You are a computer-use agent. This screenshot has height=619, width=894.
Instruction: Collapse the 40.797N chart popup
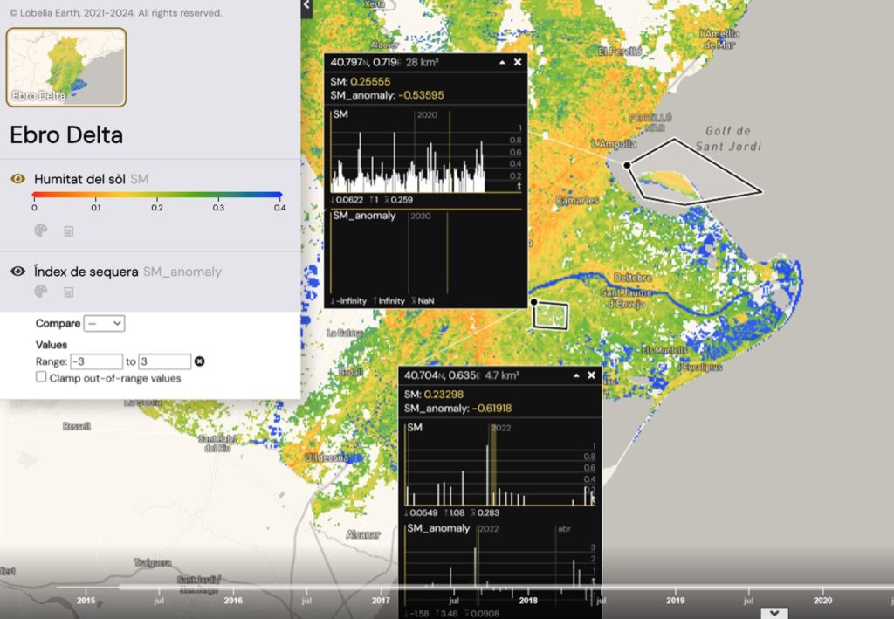(502, 63)
